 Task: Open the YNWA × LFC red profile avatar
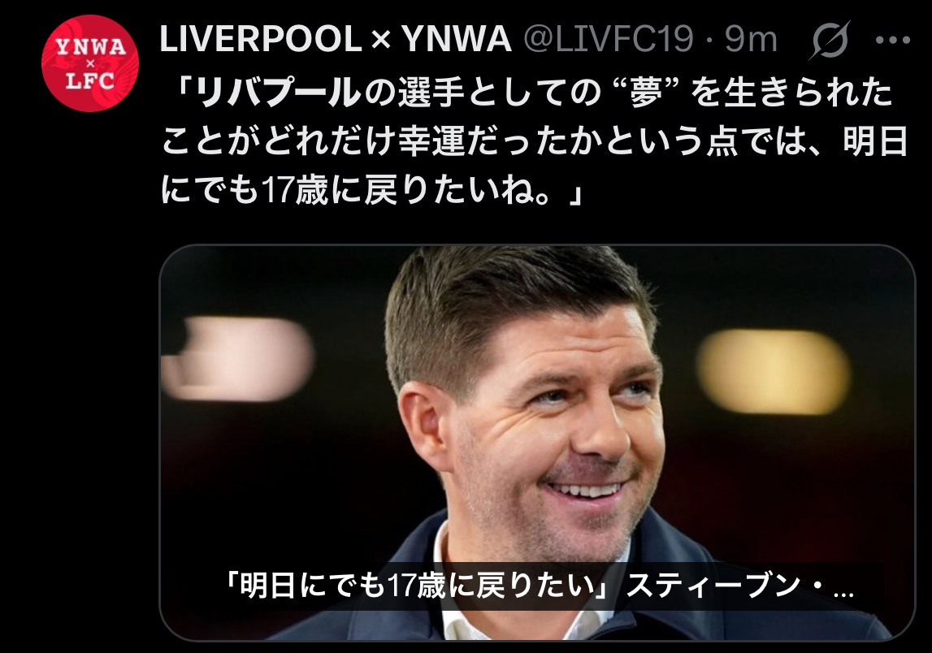click(x=89, y=63)
